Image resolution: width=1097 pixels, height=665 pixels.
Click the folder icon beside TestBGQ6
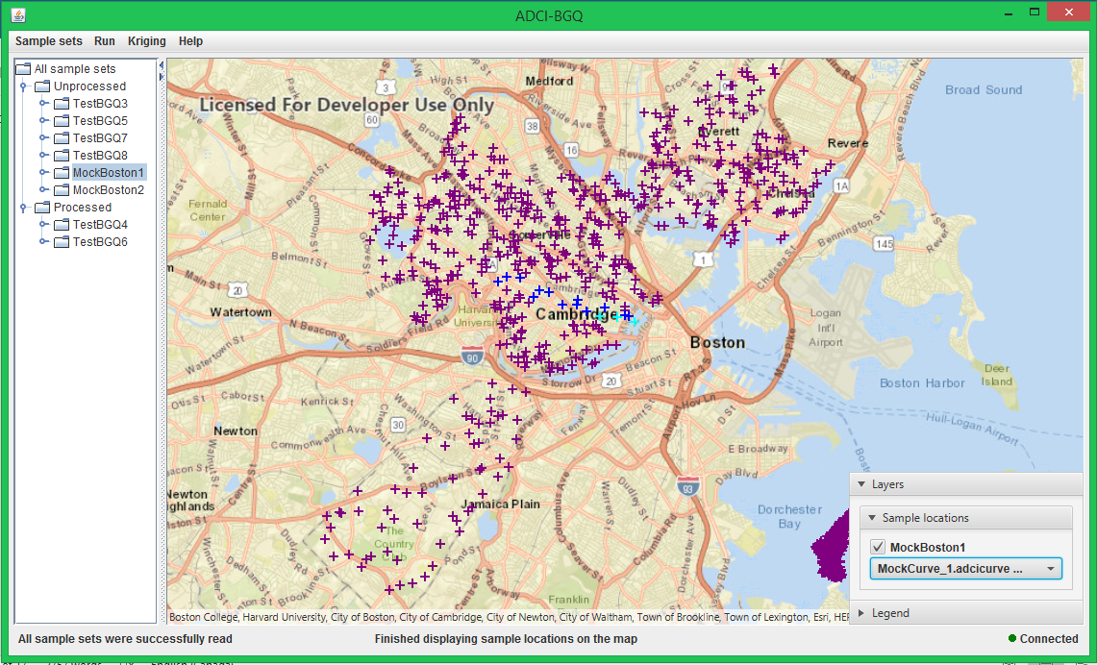point(62,242)
